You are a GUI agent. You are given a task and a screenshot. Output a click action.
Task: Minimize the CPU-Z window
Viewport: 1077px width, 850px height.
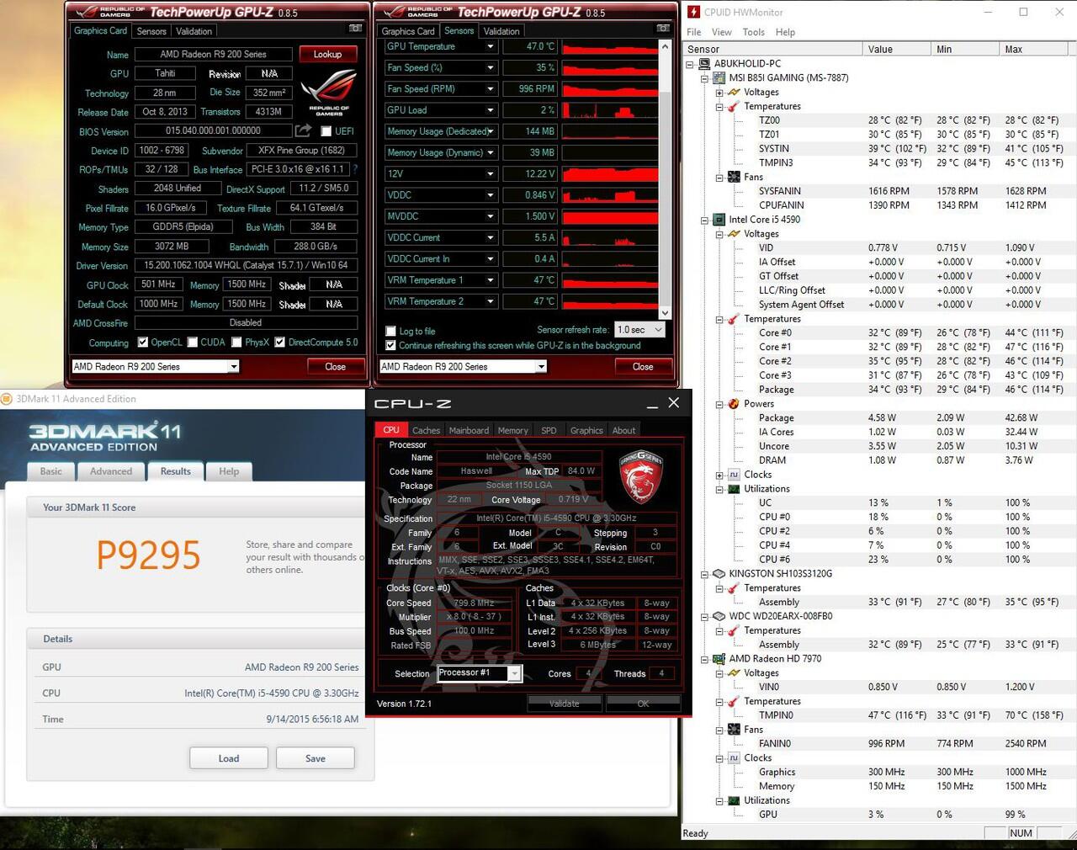(652, 404)
